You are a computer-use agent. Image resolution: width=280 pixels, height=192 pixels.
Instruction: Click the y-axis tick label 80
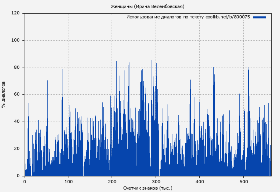click(17, 68)
